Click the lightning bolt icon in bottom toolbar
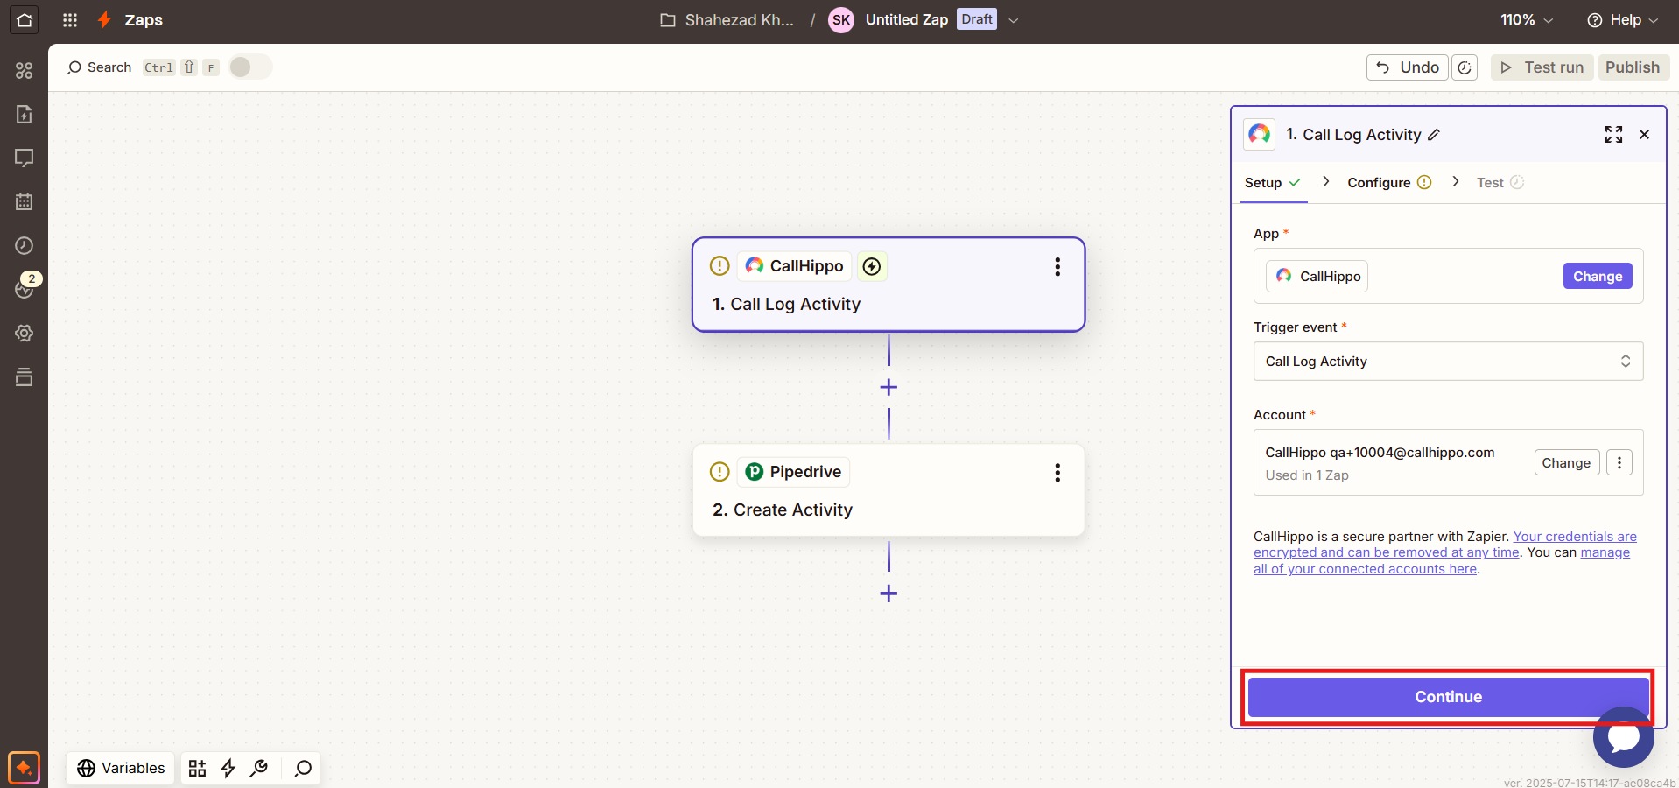This screenshot has height=788, width=1679. [x=228, y=768]
